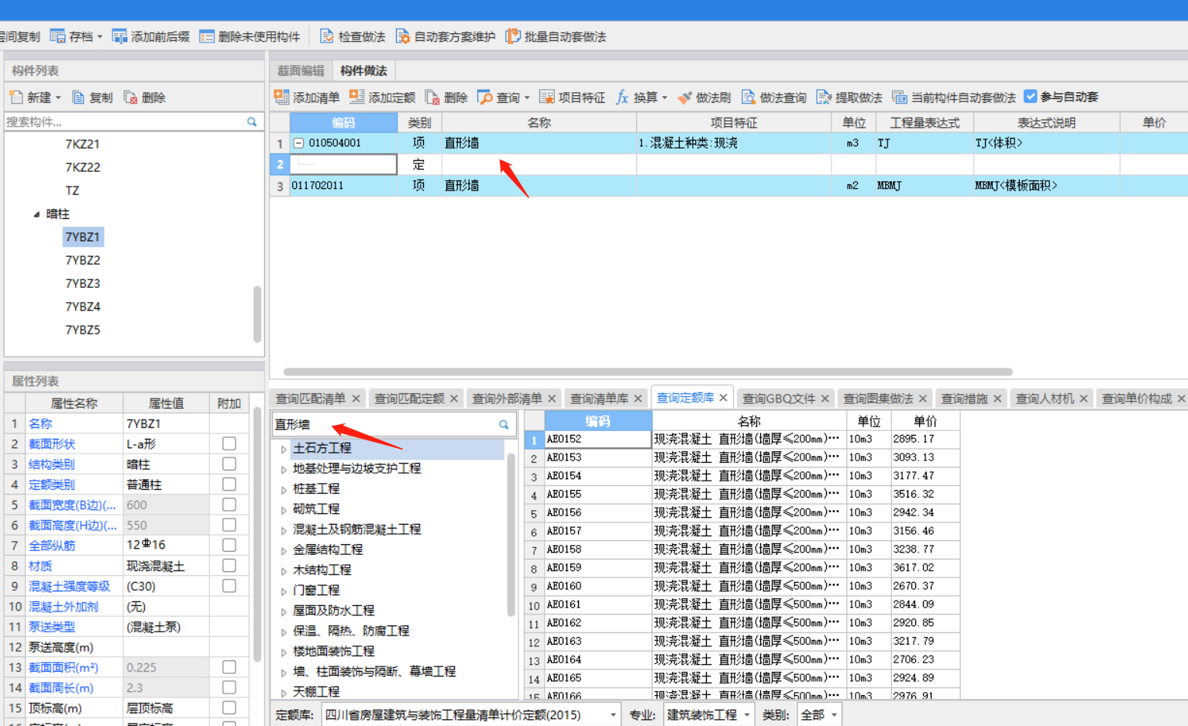Expand 砌筑工程 category
This screenshot has height=726, width=1188.
[x=284, y=510]
